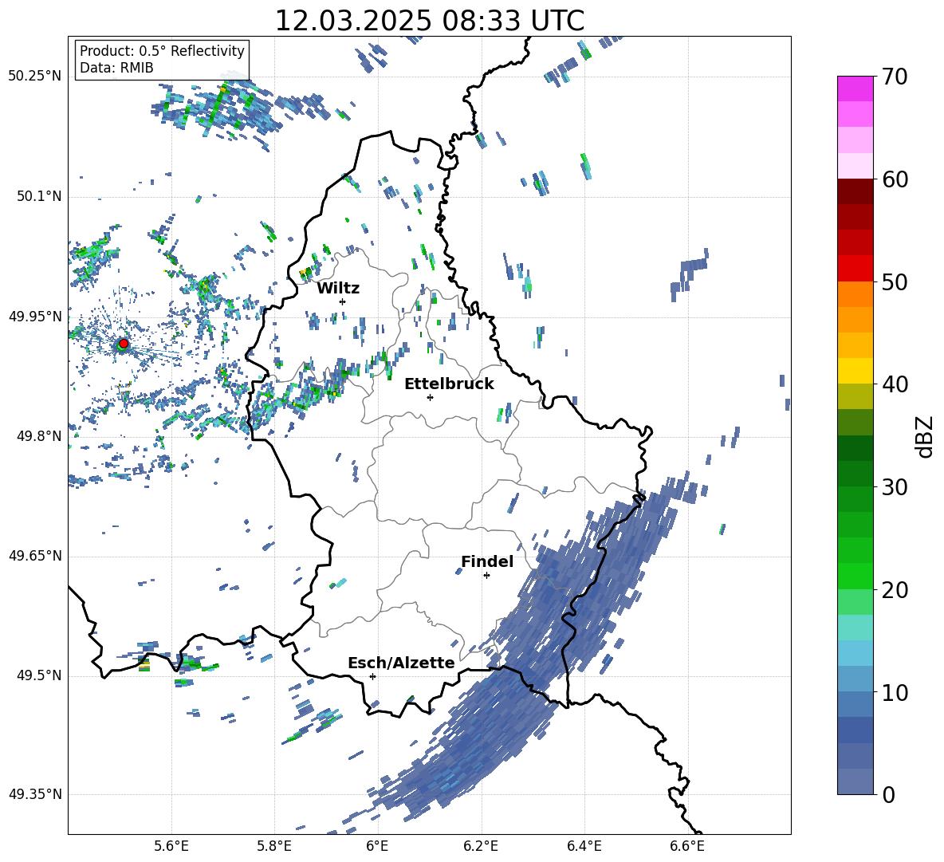Click the yellow colorbar segment above 40
This screenshot has width=944, height=862.
click(x=855, y=371)
